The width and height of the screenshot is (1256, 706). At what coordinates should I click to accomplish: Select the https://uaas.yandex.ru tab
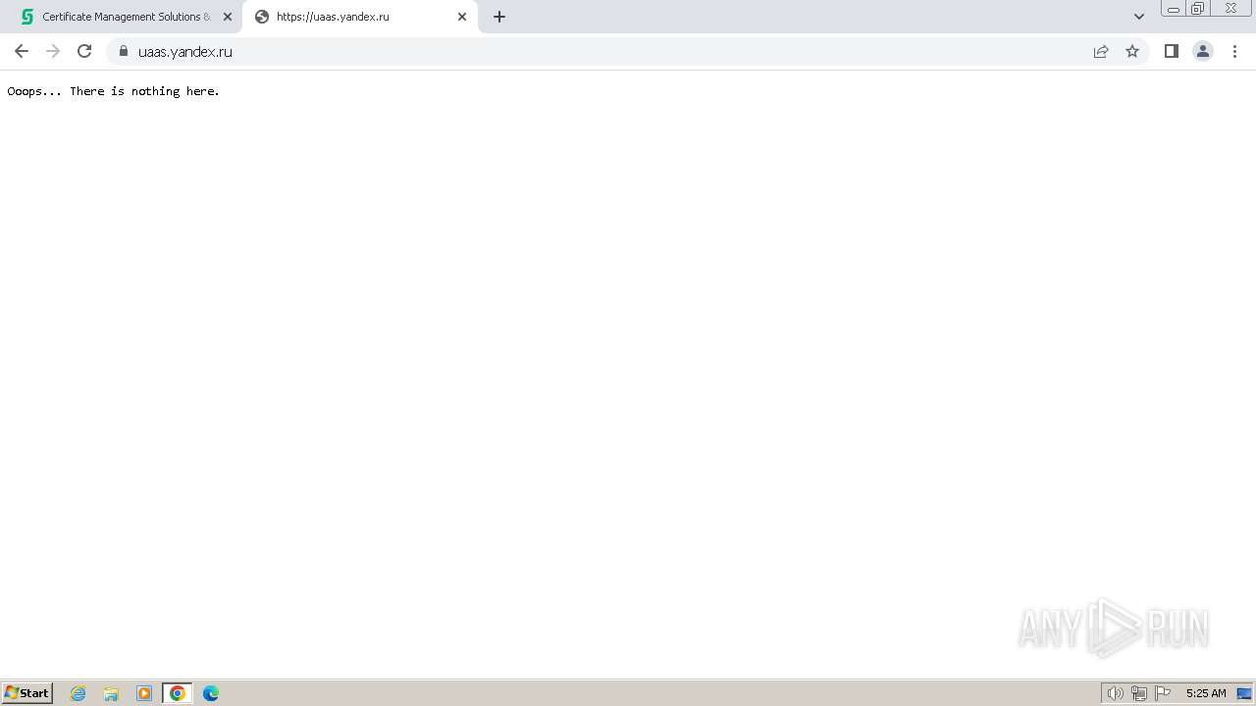tap(359, 17)
